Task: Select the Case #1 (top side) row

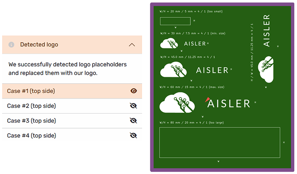Action: click(x=72, y=91)
